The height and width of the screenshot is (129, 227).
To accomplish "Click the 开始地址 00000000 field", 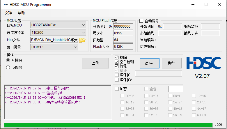I will point(123,26).
